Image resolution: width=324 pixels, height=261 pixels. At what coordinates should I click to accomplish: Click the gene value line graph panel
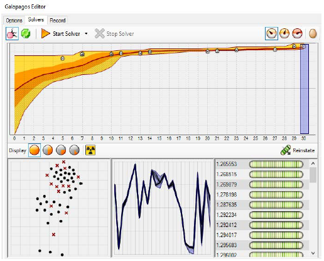(163, 208)
